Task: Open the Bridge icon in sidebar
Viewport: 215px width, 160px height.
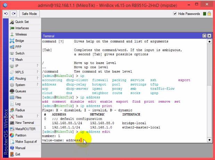Action: tap(12, 41)
